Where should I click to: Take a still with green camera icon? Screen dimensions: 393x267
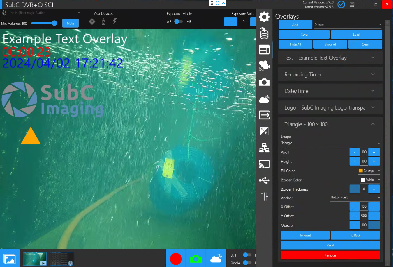pyautogui.click(x=196, y=258)
